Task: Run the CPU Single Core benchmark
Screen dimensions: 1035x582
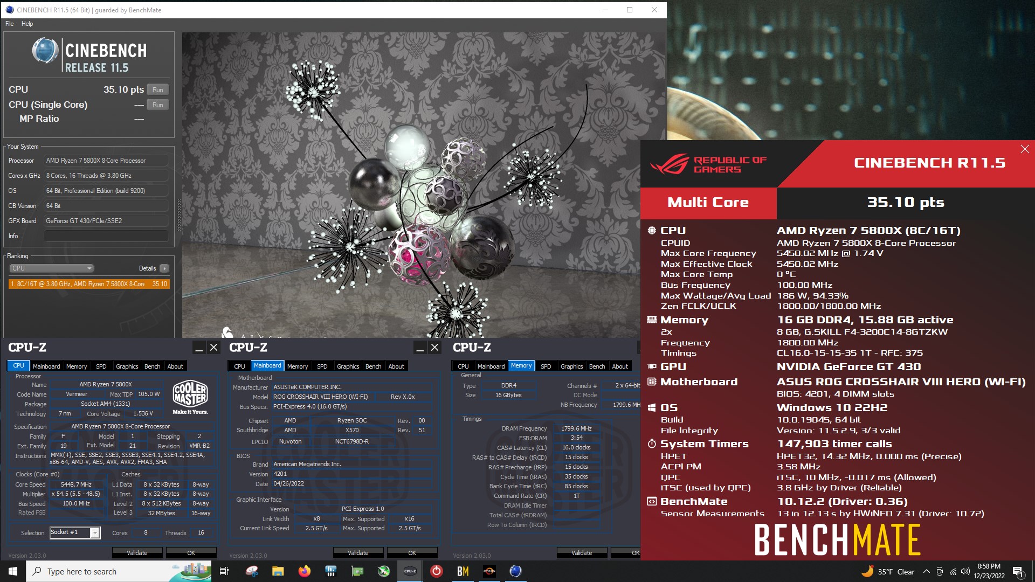Action: 157,105
